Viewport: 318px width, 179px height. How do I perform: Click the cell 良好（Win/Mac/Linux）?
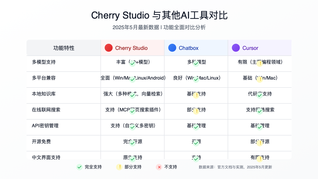[x=197, y=78]
